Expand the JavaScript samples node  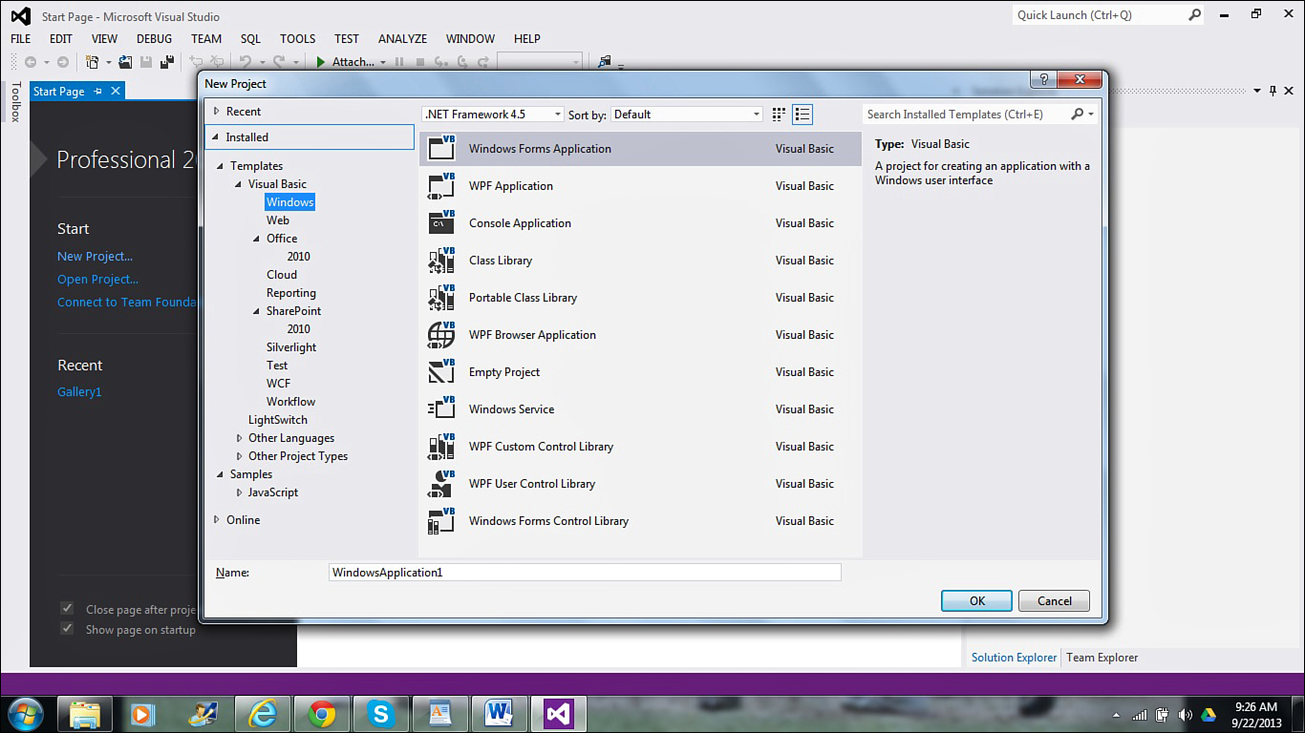(240, 492)
